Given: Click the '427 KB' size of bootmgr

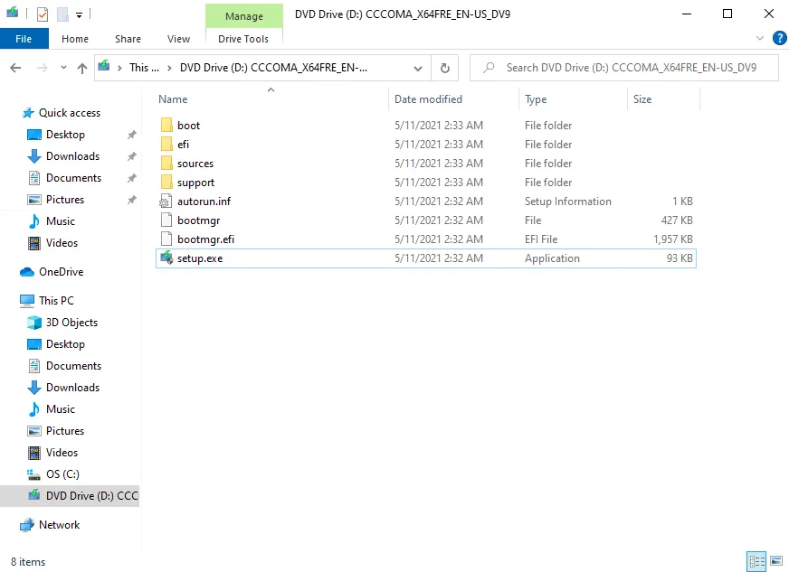Looking at the screenshot, I should point(677,220).
